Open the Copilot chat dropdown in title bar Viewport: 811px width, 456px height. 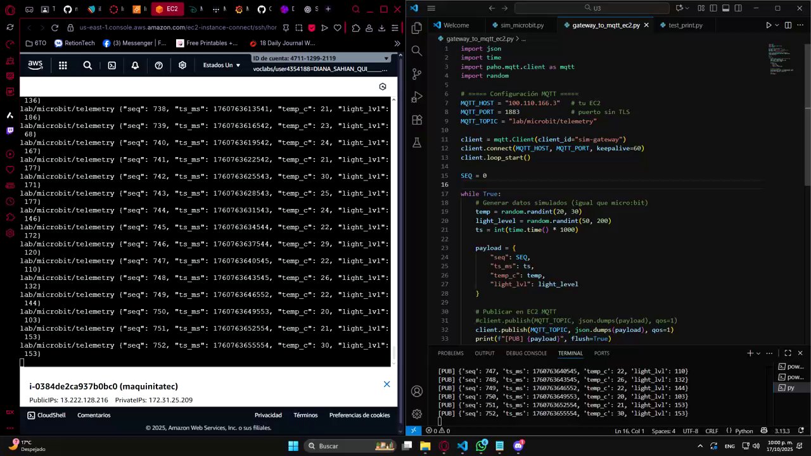point(686,8)
